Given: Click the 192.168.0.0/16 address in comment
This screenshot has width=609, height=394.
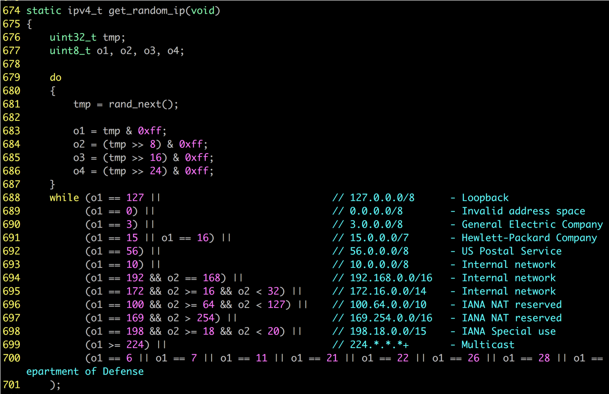Looking at the screenshot, I should pyautogui.click(x=391, y=278).
